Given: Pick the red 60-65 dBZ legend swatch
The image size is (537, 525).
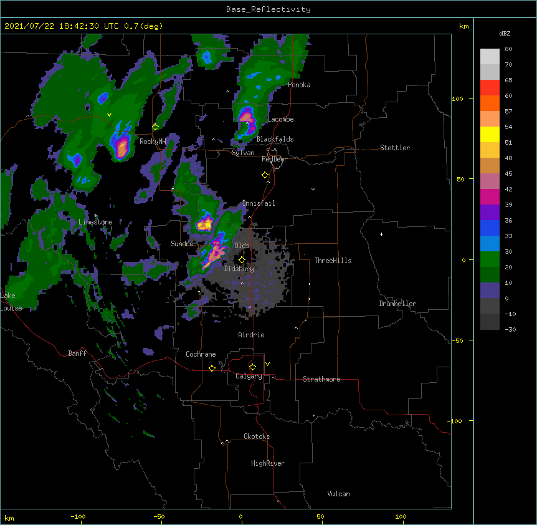Looking at the screenshot, I should point(490,88).
